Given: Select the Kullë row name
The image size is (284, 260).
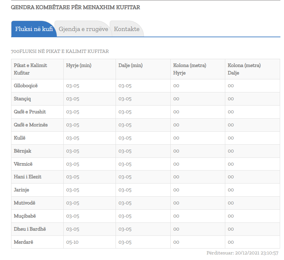Looking at the screenshot, I should (x=20, y=138).
